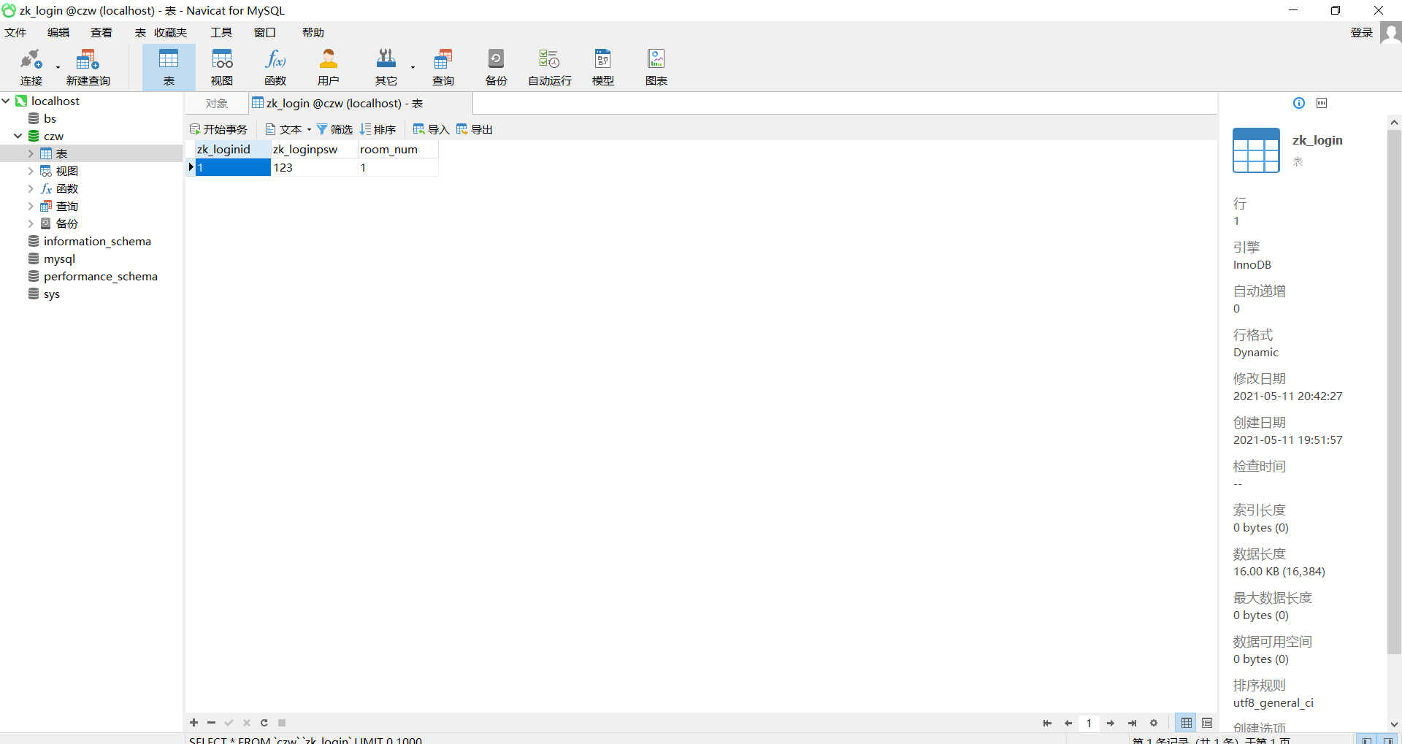
Task: Click the info panel vertical scrollbar
Action: click(1394, 392)
